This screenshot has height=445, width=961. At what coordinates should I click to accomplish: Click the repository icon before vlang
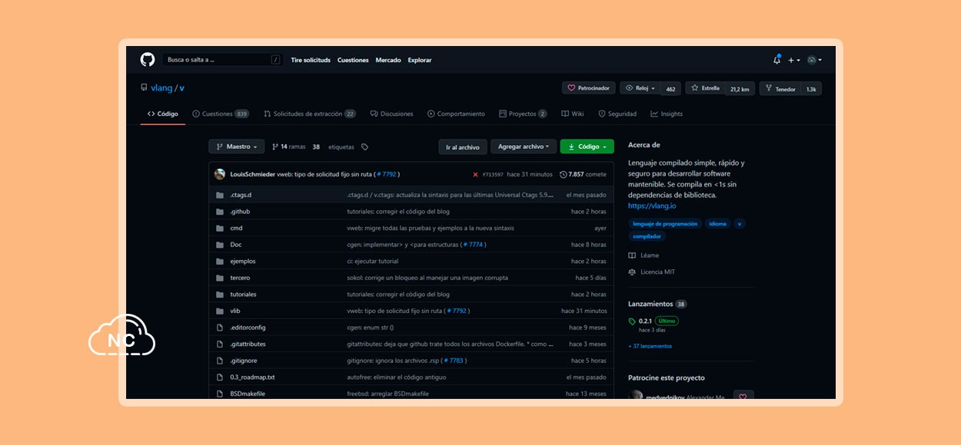[x=144, y=88]
